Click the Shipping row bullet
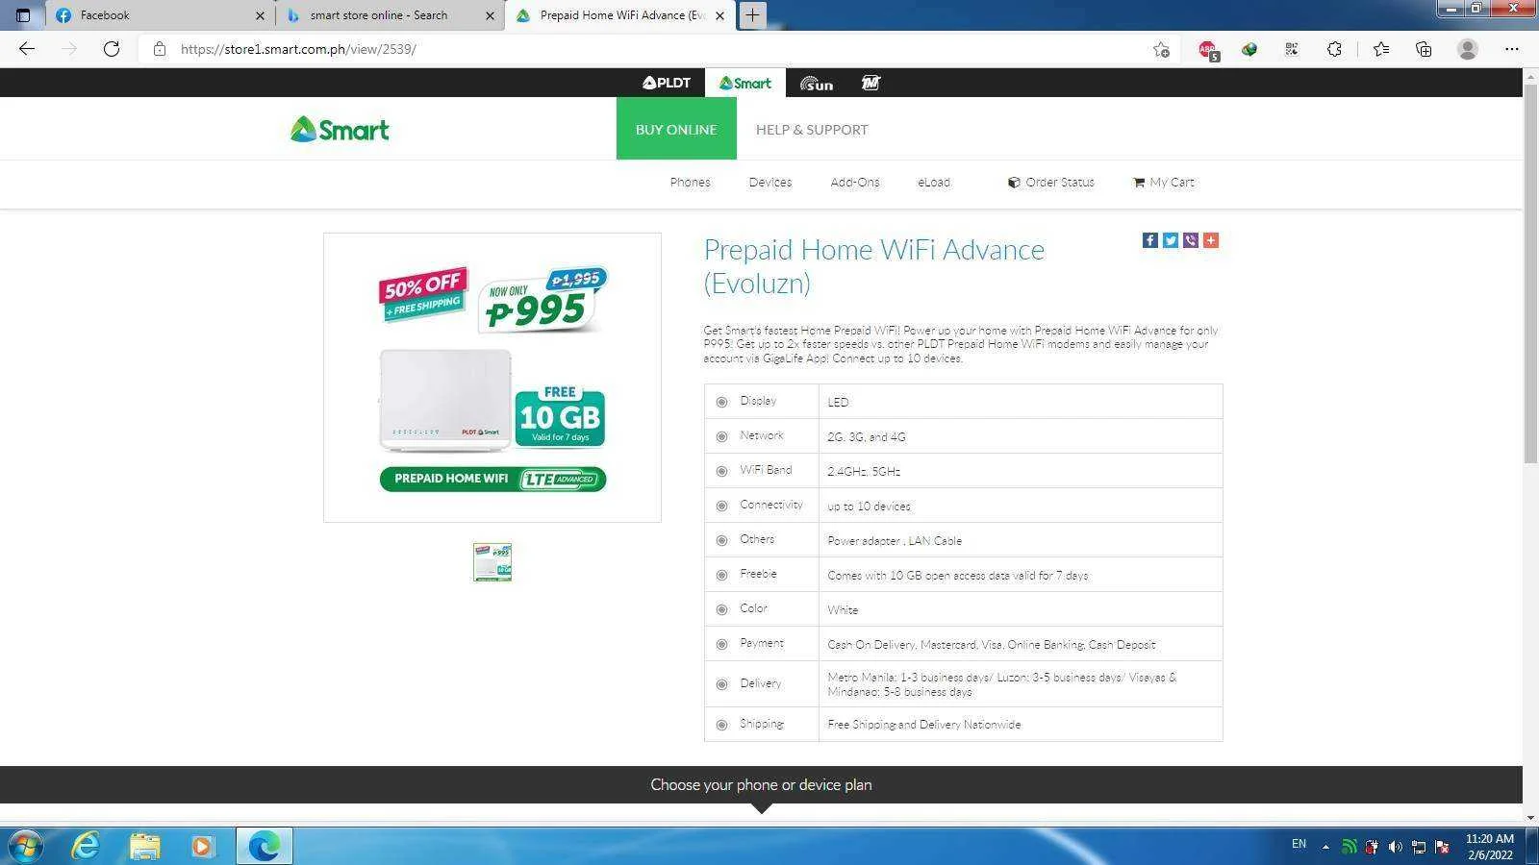The height and width of the screenshot is (865, 1539). [x=721, y=725]
